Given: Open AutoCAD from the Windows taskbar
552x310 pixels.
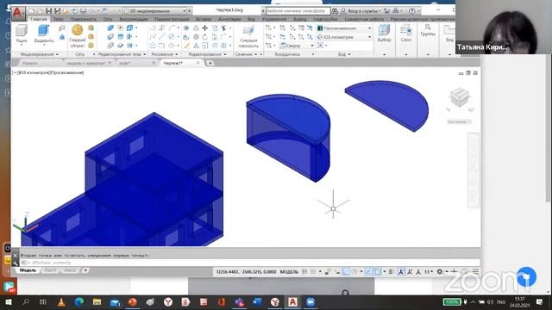Looking at the screenshot, I should coord(292,302).
